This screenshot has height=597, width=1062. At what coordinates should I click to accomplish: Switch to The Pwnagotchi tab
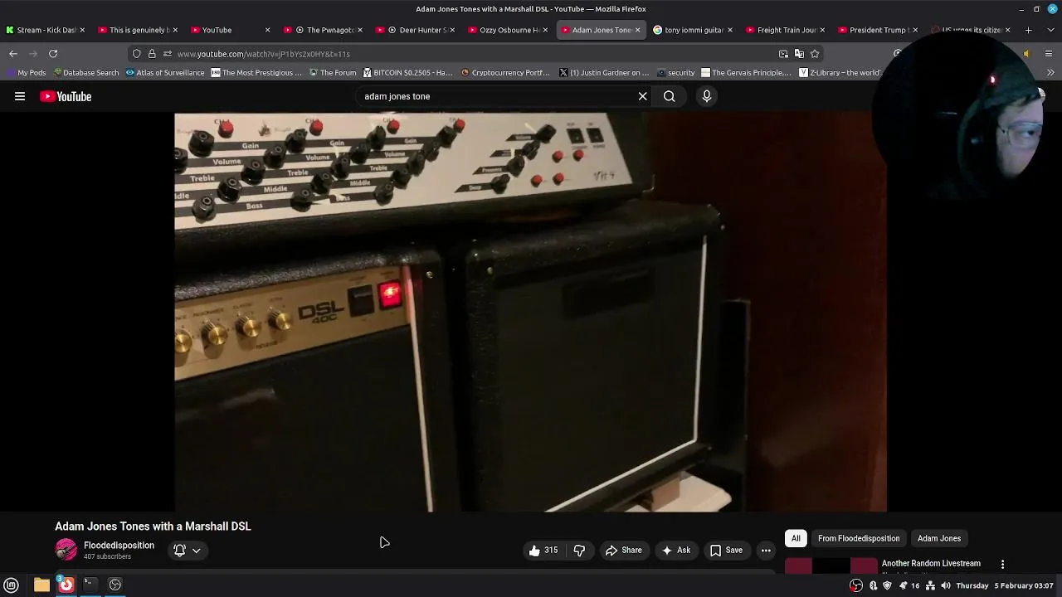324,30
